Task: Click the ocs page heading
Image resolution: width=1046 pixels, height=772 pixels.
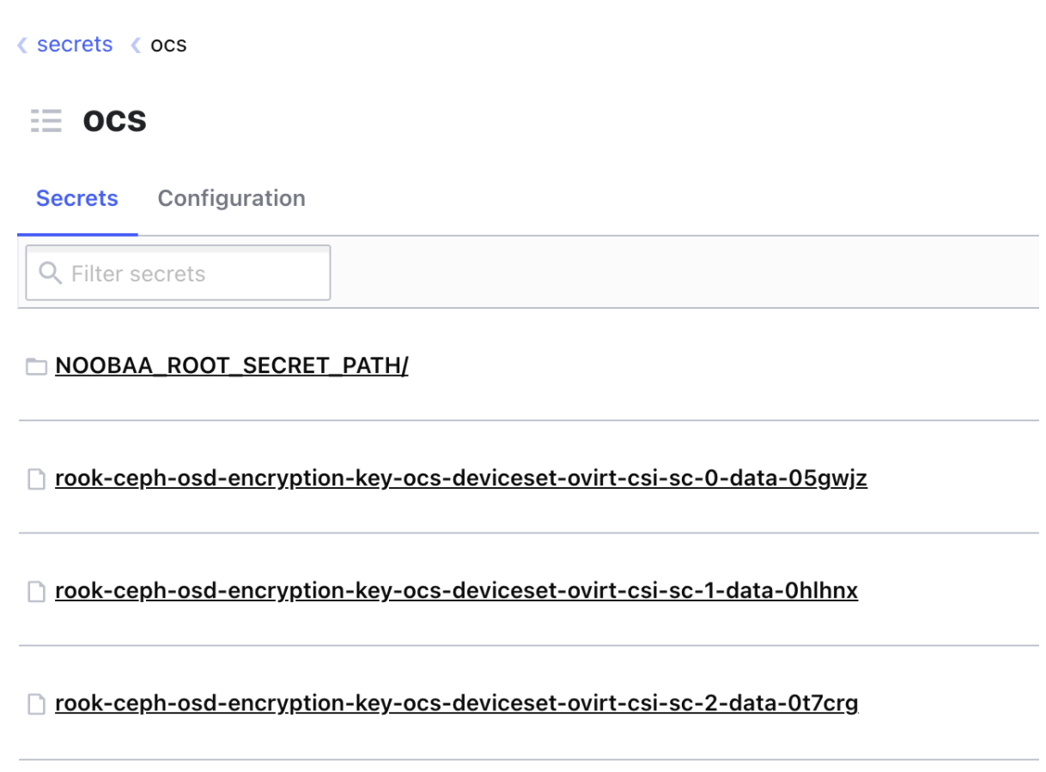Action: [114, 120]
